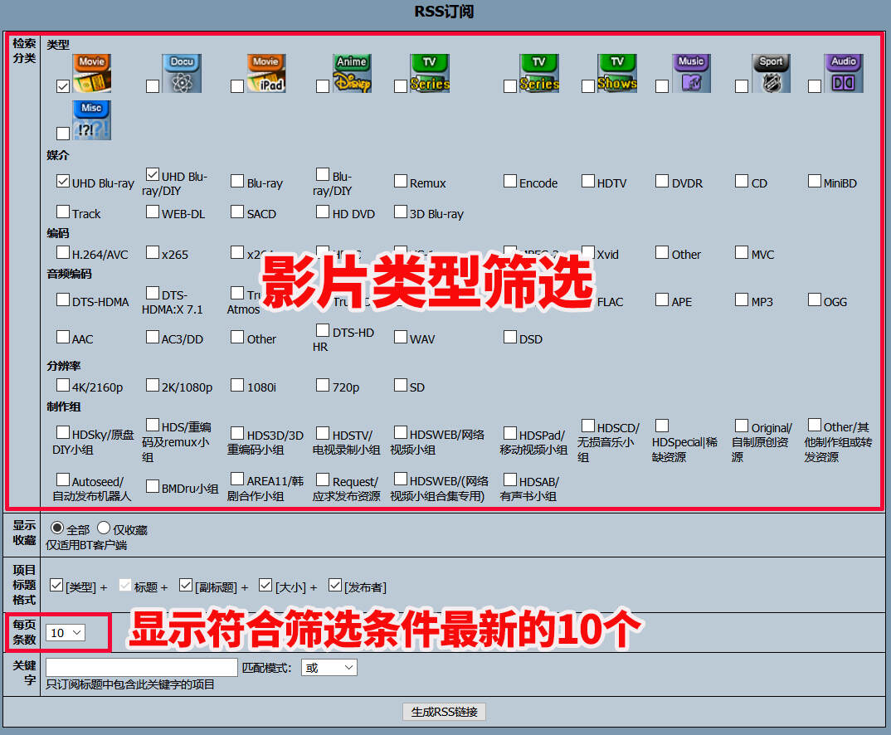The height and width of the screenshot is (735, 891).
Task: Check the BMDru小组 group
Action: [153, 487]
